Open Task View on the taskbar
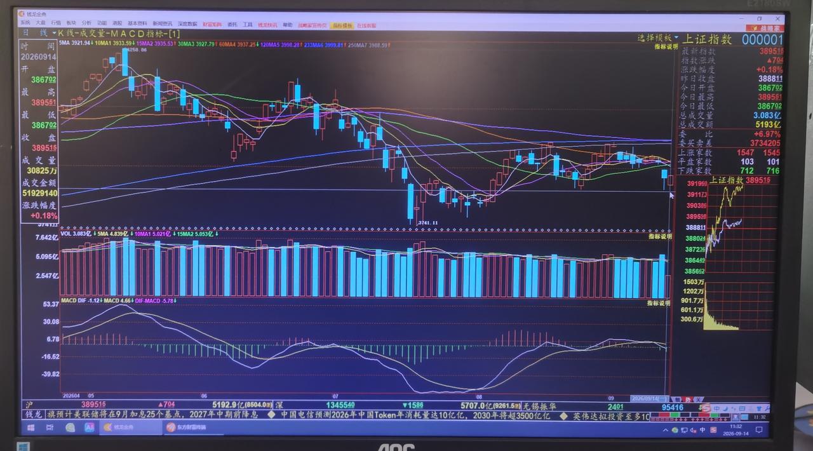 (50, 427)
